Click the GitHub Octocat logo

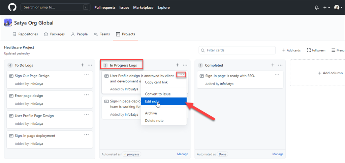pyautogui.click(x=12, y=7)
